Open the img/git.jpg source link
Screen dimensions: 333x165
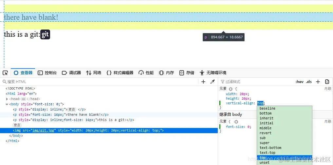pyautogui.click(x=44, y=131)
